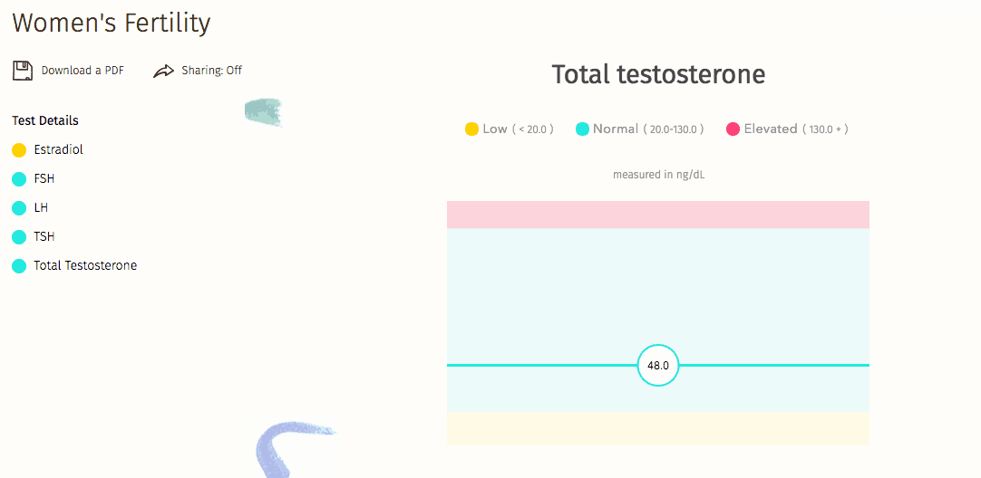This screenshot has width=981, height=478.
Task: Click the floppy disk download icon
Action: pos(23,71)
